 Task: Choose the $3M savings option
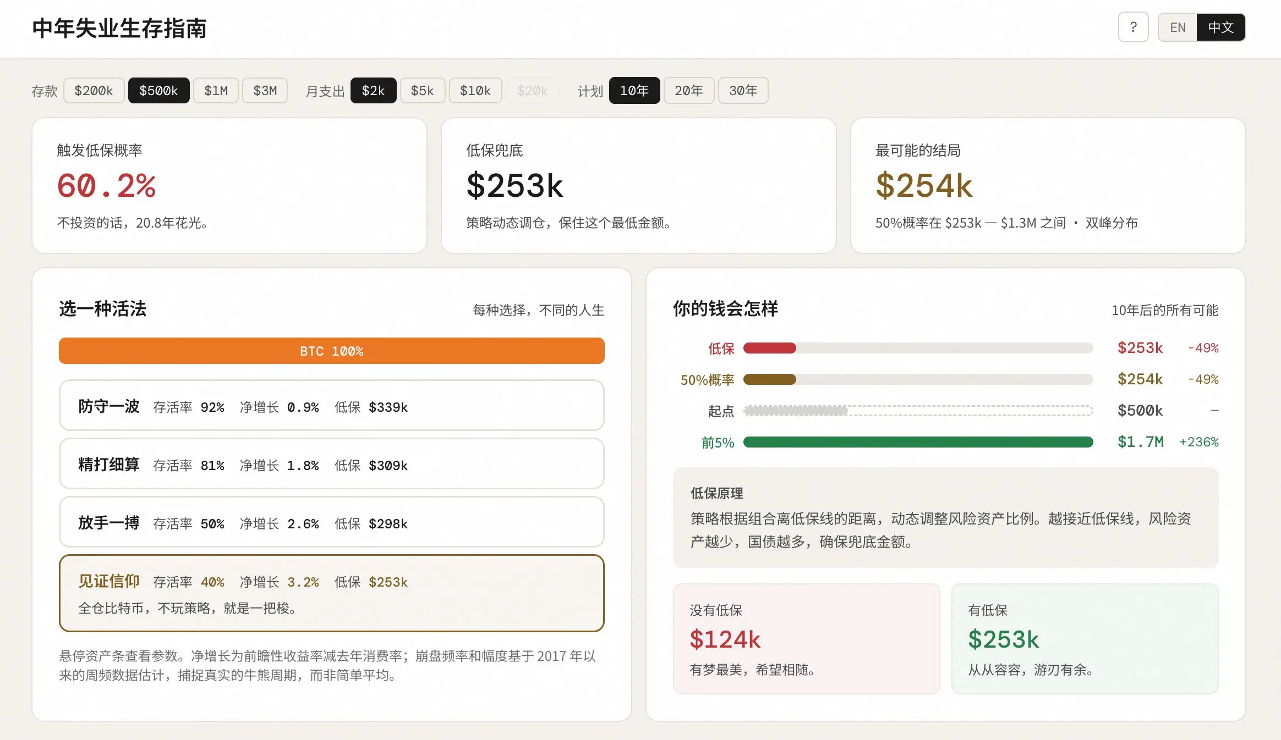click(x=265, y=91)
